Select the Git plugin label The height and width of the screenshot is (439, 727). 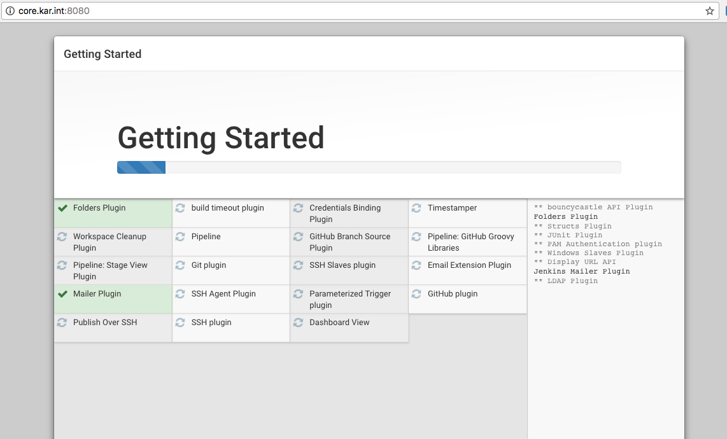coord(209,265)
